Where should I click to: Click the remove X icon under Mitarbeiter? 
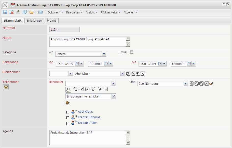pyautogui.click(x=82, y=89)
